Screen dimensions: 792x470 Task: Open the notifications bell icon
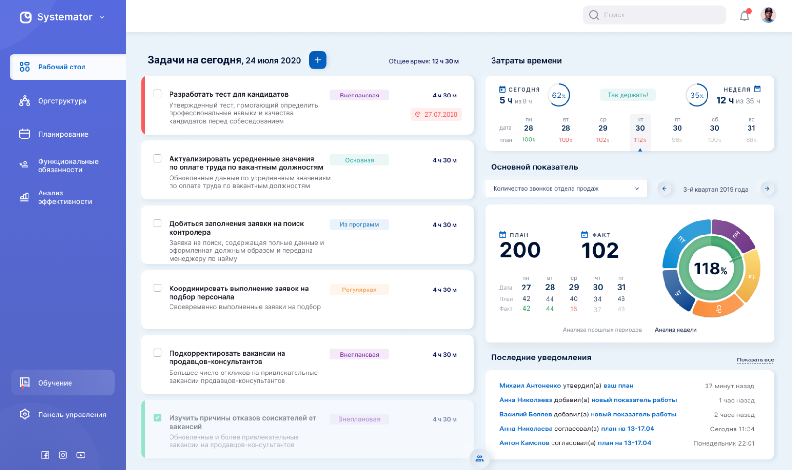point(745,15)
